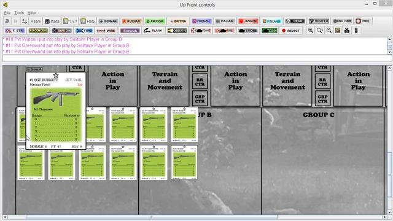Click the step-forward toolbar icon
This screenshot has width=393, height=221.
point(15,21)
